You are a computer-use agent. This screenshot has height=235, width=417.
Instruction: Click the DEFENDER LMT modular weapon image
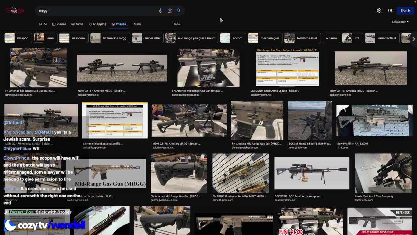380,221
